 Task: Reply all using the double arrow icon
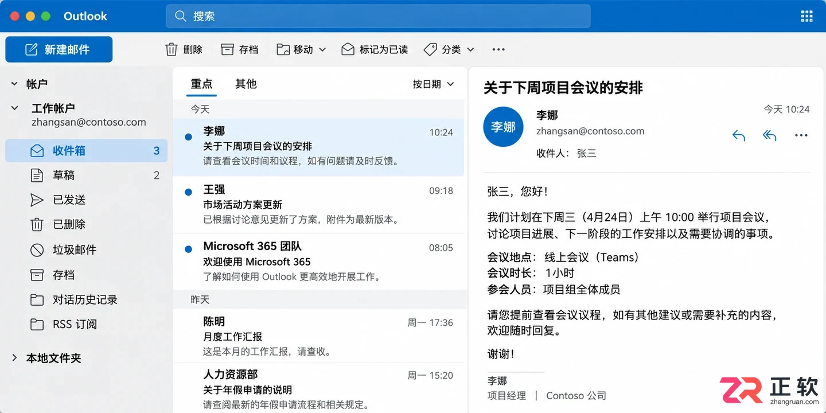pos(769,135)
